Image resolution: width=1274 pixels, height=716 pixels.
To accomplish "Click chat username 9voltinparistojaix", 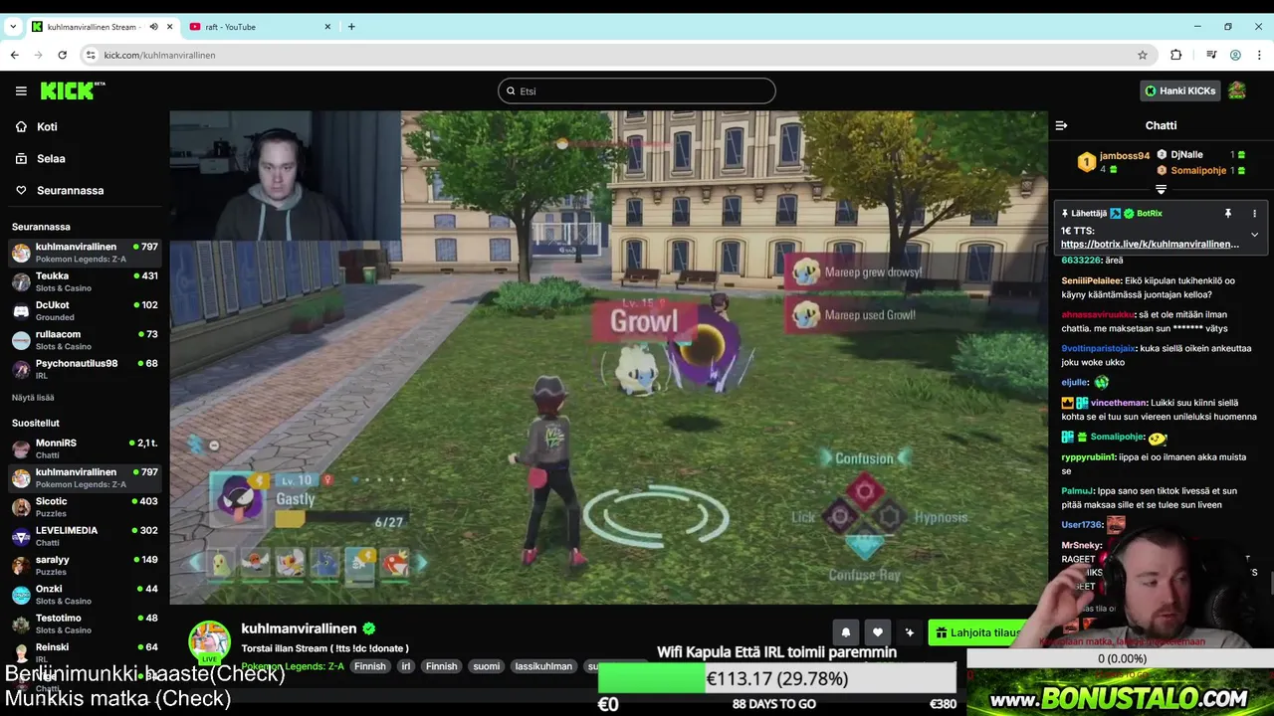I will pos(1098,348).
